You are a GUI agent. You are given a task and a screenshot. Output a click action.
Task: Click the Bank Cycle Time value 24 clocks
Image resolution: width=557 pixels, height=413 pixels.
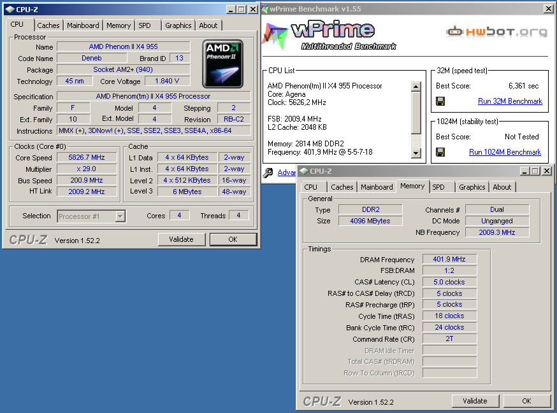coord(449,328)
